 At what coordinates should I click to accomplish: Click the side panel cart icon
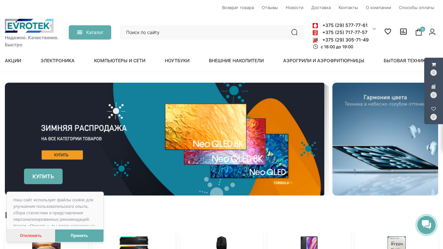click(434, 65)
